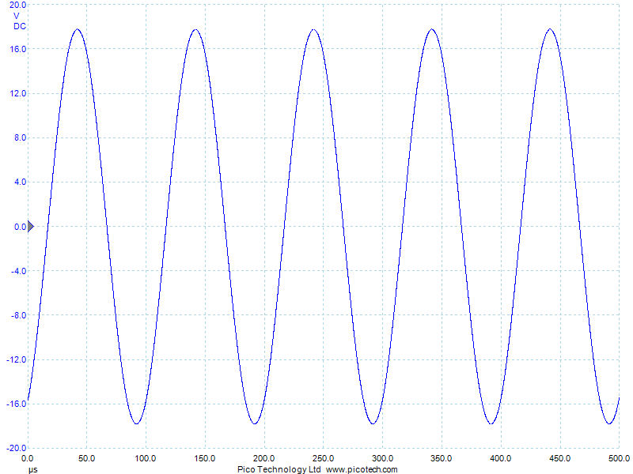Image resolution: width=633 pixels, height=474 pixels.
Task: Click the 200.0 time axis label
Action: (264, 459)
